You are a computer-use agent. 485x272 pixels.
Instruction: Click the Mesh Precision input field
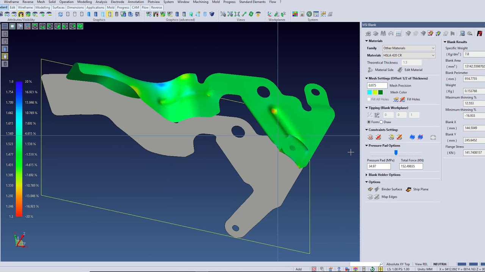(x=377, y=85)
